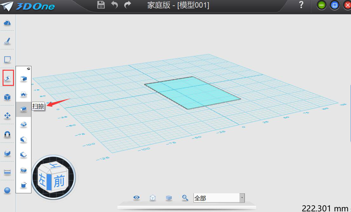
Task: Open the Basic Solids tool in the sidebar
Action: point(7,97)
